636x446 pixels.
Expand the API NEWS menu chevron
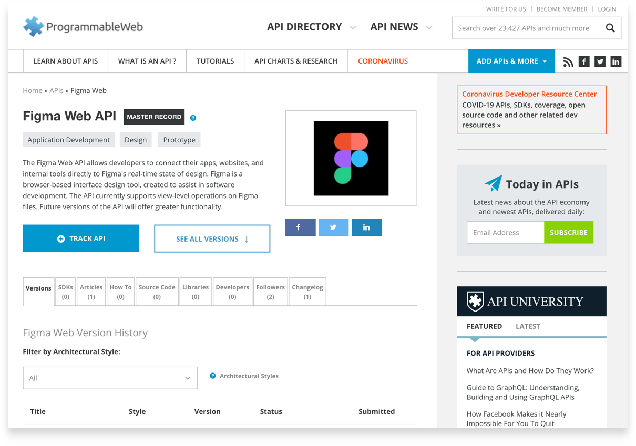(x=429, y=27)
